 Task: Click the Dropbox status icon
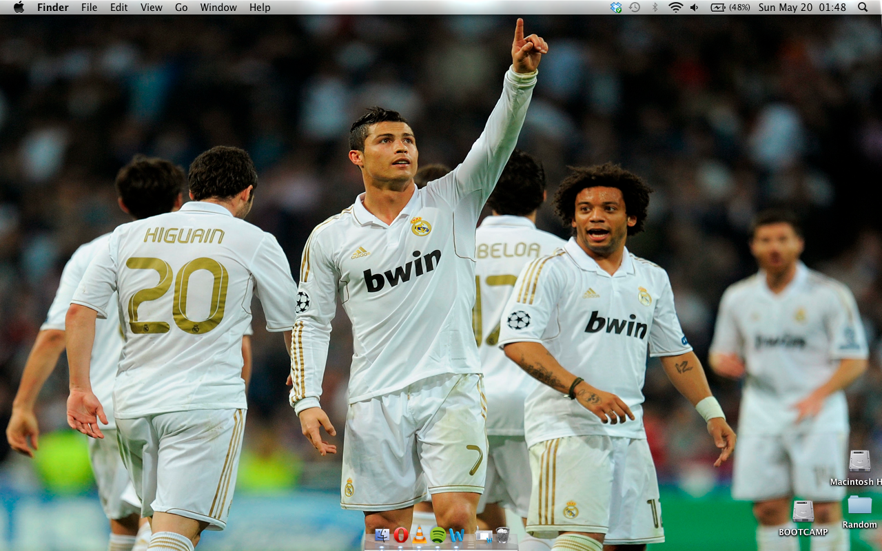(x=616, y=7)
